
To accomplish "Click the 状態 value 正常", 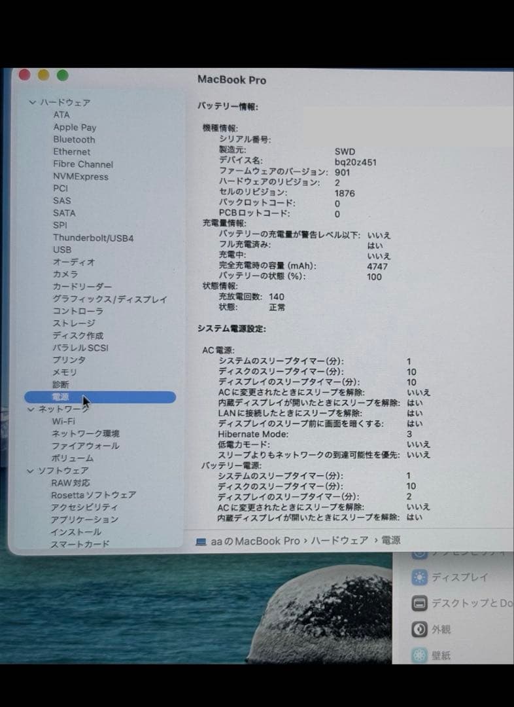I will [x=277, y=308].
